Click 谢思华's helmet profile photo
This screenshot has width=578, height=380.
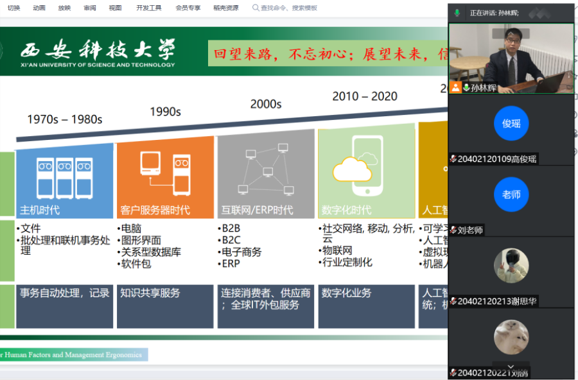tap(511, 266)
